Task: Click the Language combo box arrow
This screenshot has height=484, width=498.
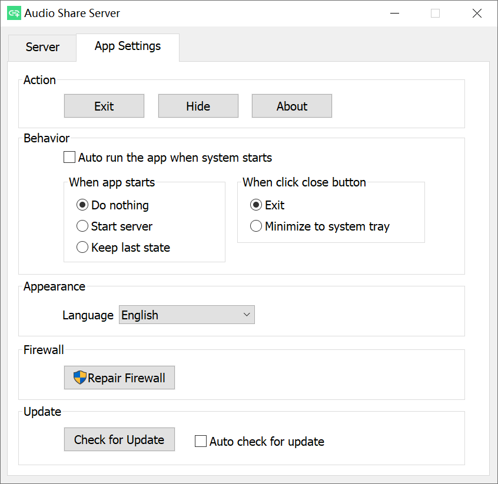Action: (x=247, y=315)
